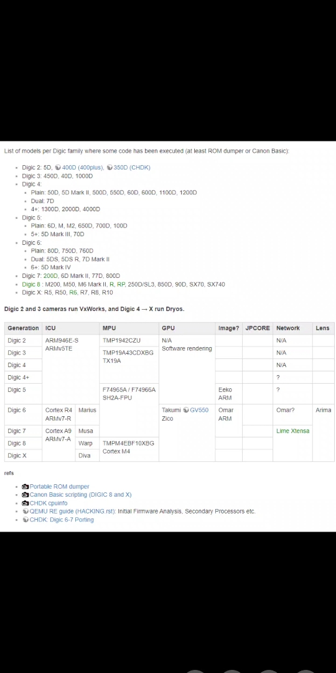Click the JPCORE table column header

click(258, 328)
